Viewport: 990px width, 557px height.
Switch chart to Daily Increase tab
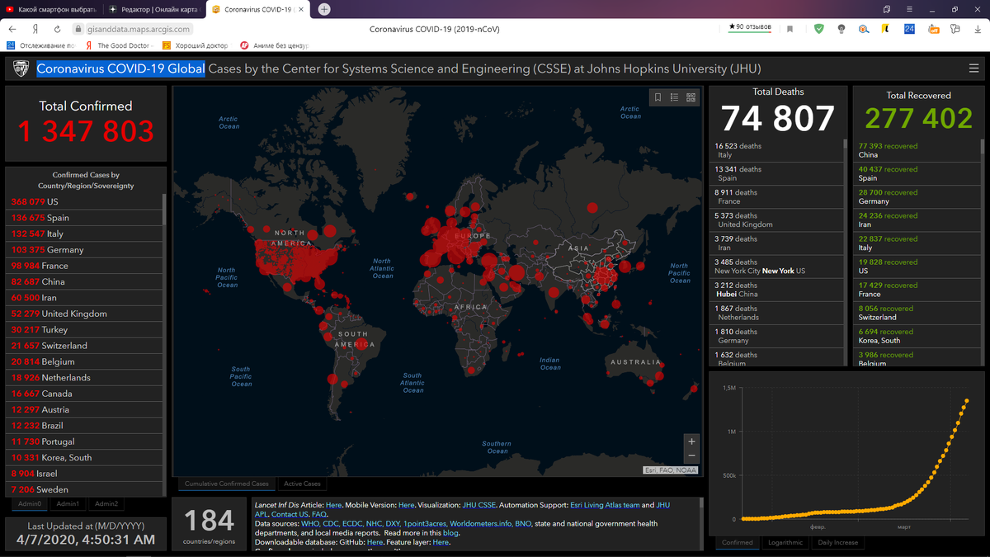[837, 542]
